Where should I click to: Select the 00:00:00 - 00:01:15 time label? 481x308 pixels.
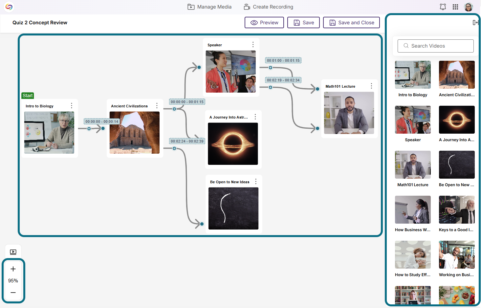pyautogui.click(x=187, y=102)
